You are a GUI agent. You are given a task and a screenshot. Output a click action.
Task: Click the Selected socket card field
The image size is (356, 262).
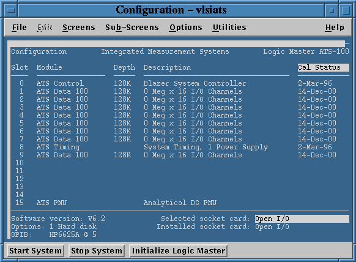[302, 219]
